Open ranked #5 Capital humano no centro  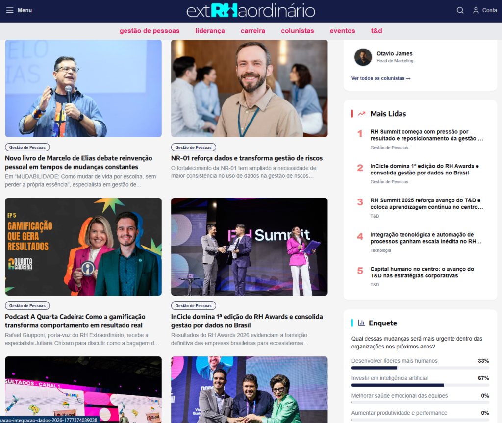pos(422,272)
